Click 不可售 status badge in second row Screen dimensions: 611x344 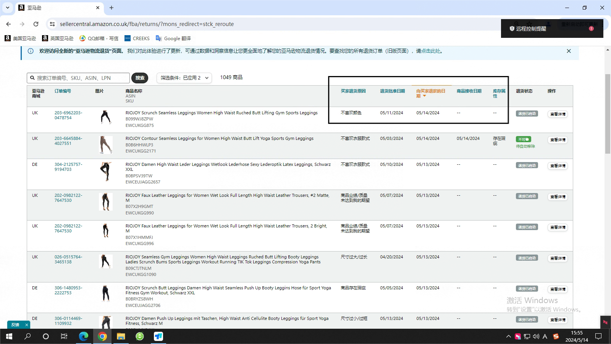[523, 139]
